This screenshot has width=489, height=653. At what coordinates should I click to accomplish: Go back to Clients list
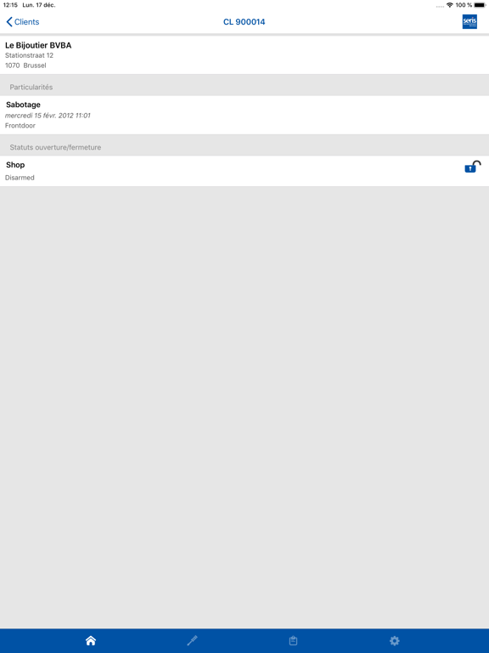point(23,21)
